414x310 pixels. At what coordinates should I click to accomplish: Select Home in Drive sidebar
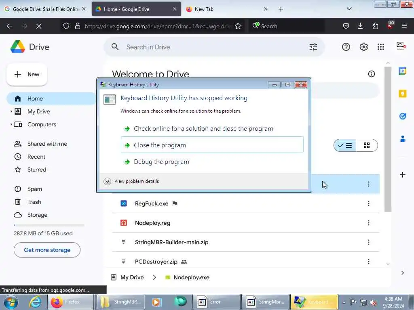click(x=51, y=98)
